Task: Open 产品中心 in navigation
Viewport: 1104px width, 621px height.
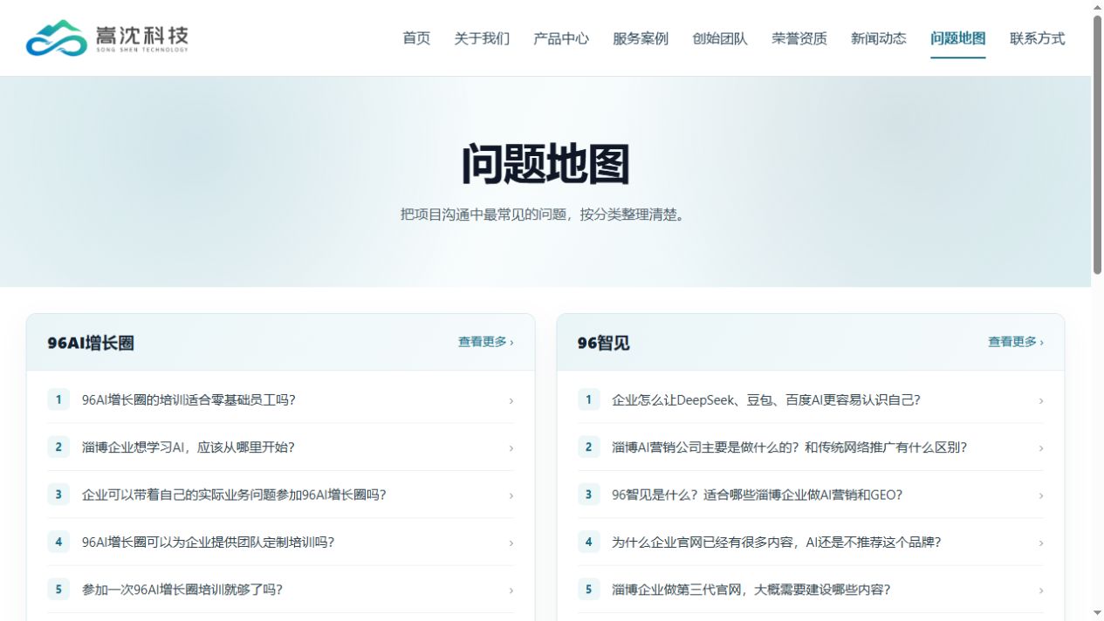Action: (561, 38)
